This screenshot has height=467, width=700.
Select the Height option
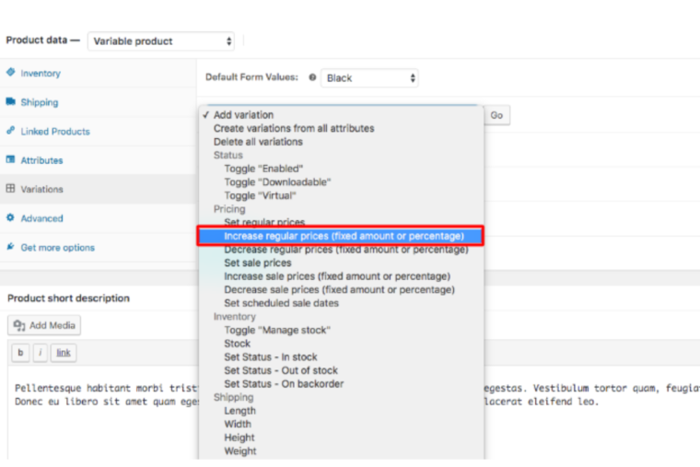click(x=341, y=438)
